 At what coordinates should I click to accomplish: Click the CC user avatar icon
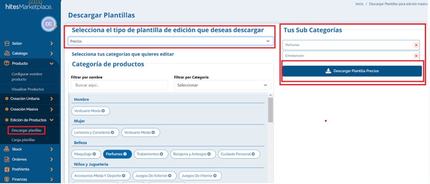click(49, 24)
